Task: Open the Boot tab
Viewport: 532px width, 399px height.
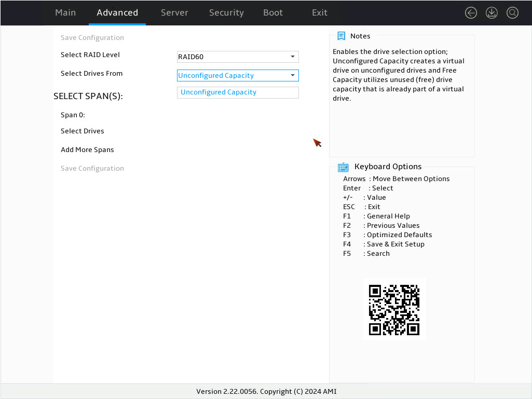Action: click(x=273, y=12)
